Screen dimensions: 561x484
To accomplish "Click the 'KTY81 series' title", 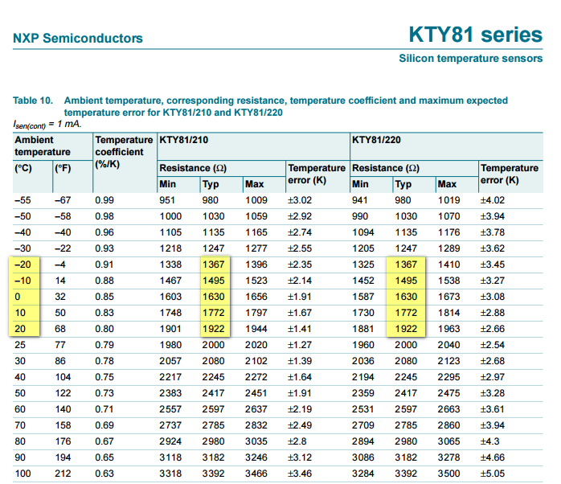I will click(476, 35).
